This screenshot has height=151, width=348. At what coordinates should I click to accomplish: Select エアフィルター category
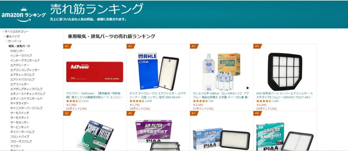pyautogui.click(x=19, y=84)
